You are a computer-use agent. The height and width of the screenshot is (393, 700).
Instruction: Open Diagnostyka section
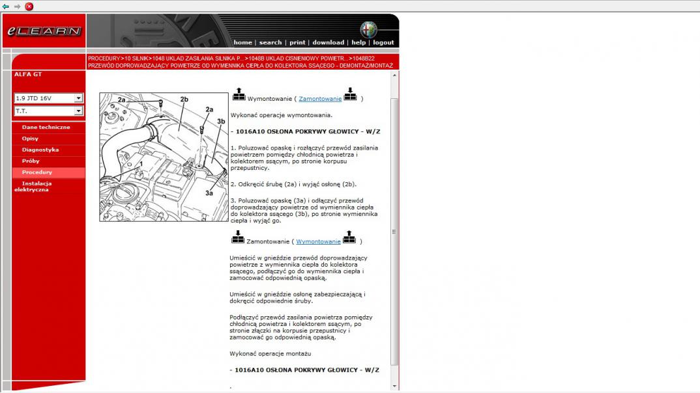[40, 150]
